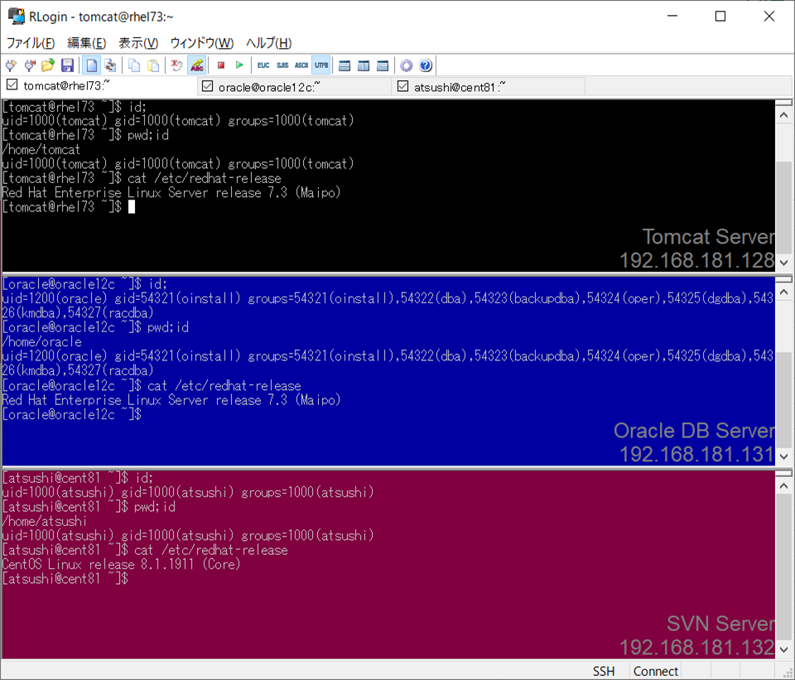Viewport: 795px width, 680px height.
Task: Click the '/home/atsushi' output line
Action: (x=45, y=521)
